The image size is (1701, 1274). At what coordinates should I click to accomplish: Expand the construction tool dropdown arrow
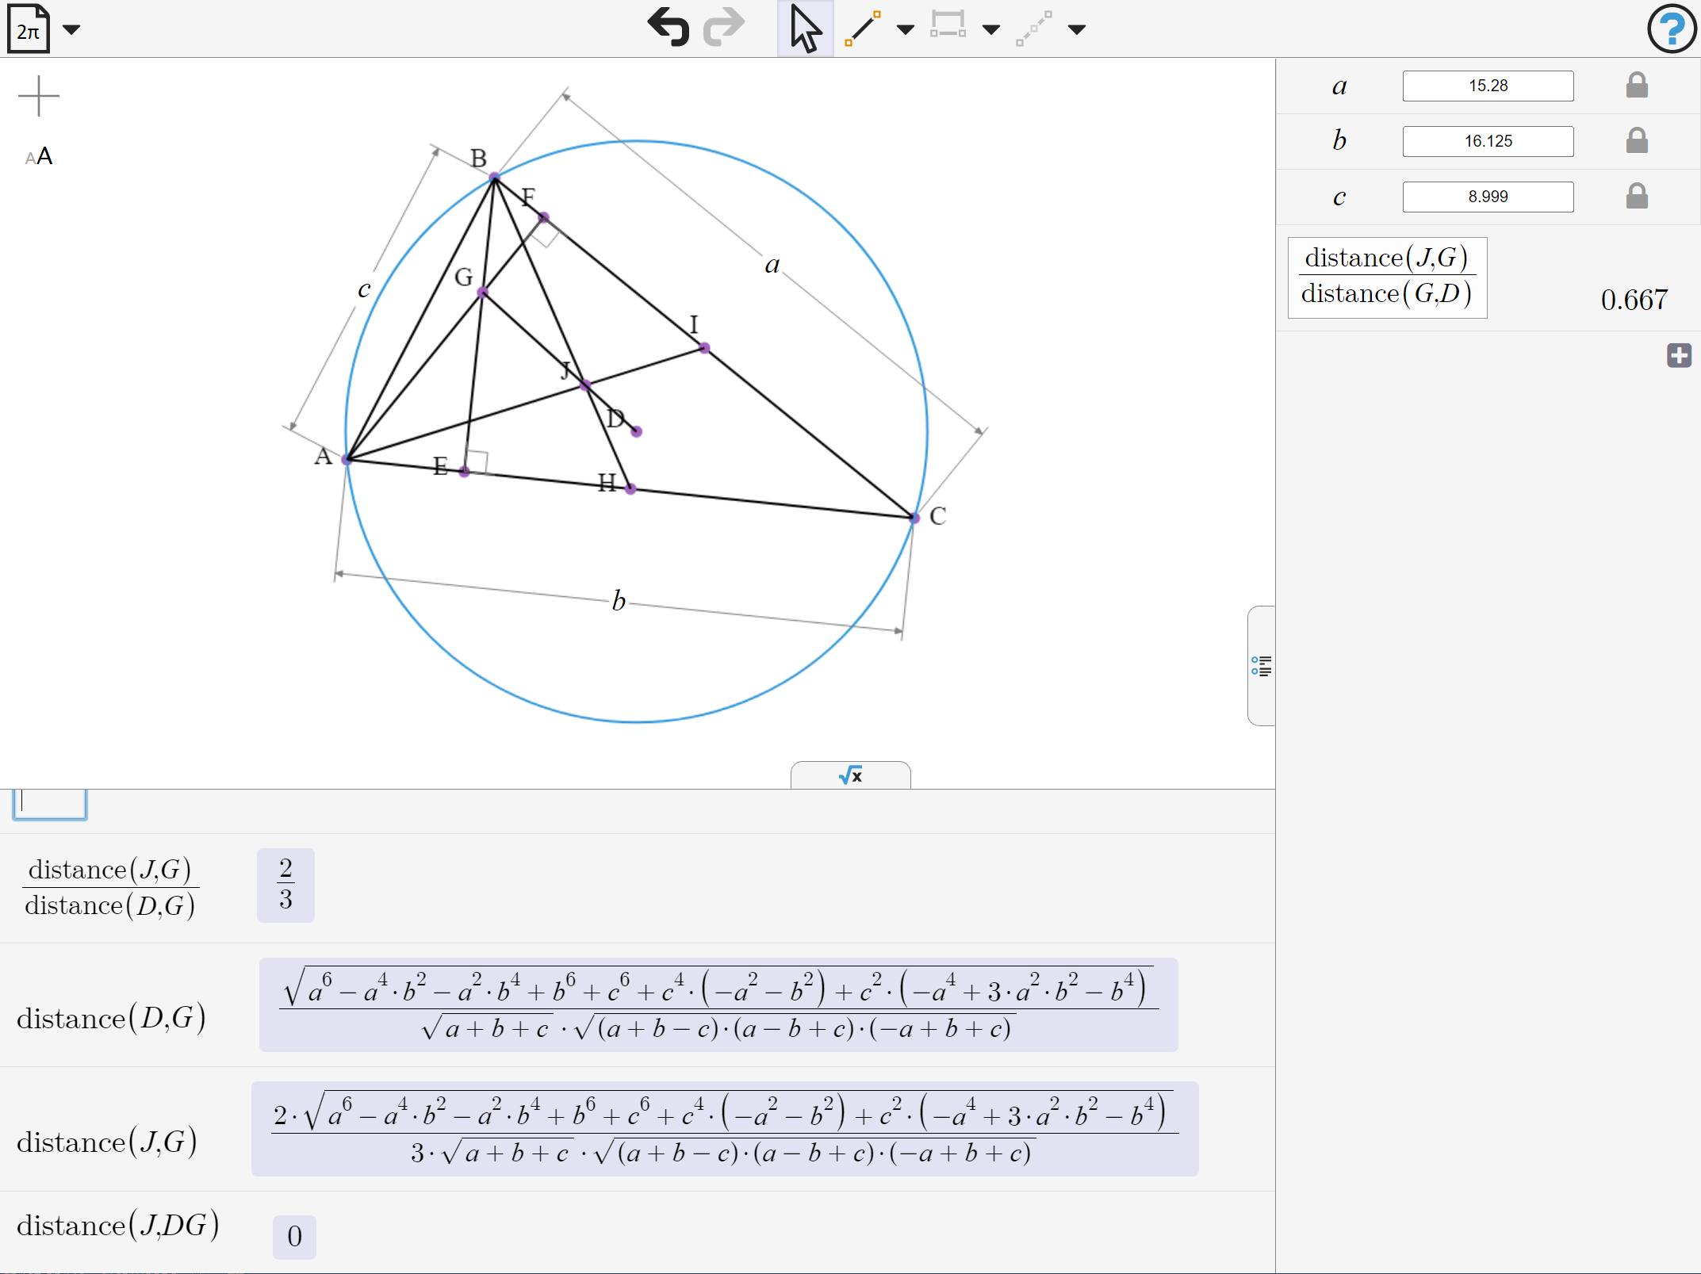click(1076, 30)
